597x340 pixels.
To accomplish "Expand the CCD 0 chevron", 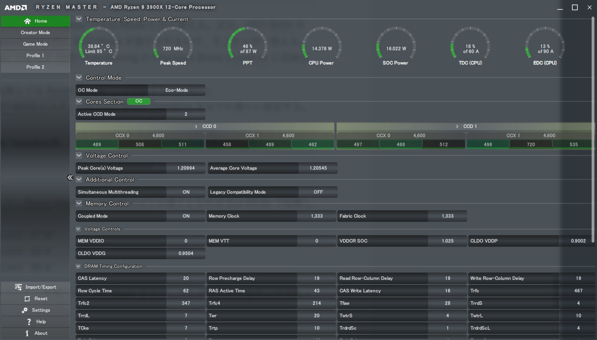I will click(196, 127).
